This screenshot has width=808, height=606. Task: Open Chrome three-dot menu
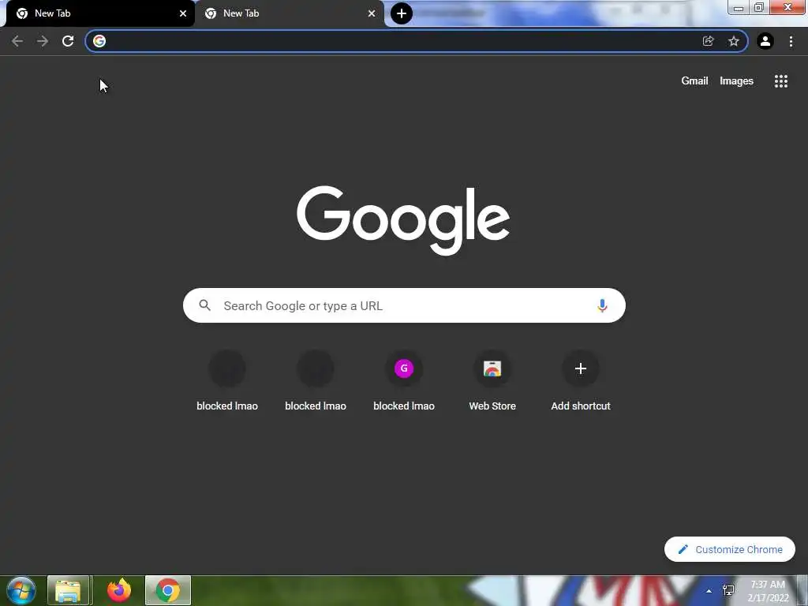[x=791, y=41]
